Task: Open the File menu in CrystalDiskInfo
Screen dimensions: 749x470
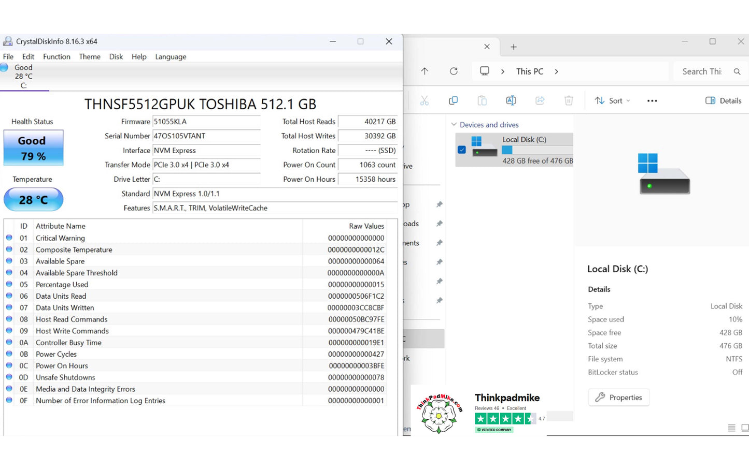Action: 8,56
